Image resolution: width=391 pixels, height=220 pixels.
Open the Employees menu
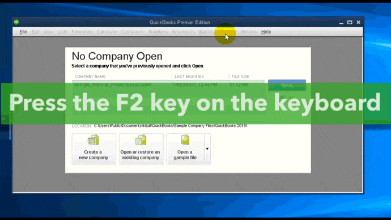pos(183,32)
